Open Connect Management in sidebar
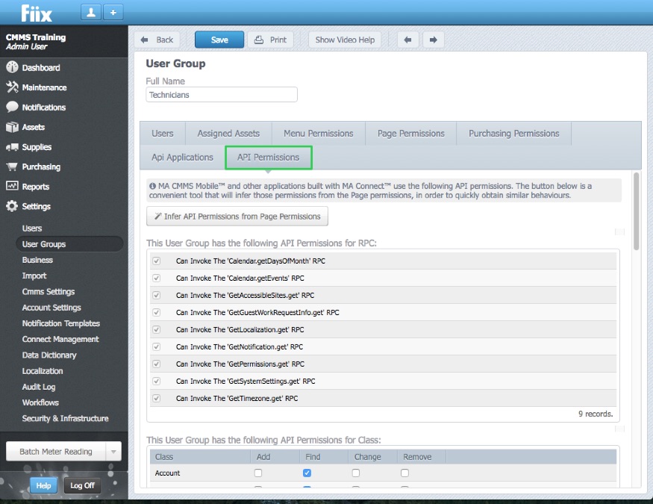The height and width of the screenshot is (504, 653). [x=60, y=339]
